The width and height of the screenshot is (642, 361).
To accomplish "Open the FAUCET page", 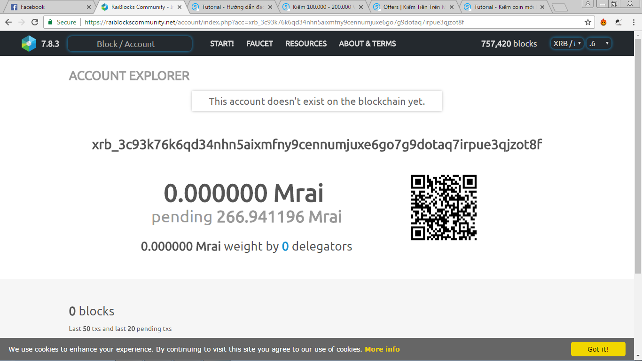I will pos(259,44).
